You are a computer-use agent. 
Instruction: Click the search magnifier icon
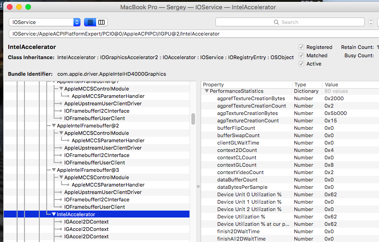(276, 22)
